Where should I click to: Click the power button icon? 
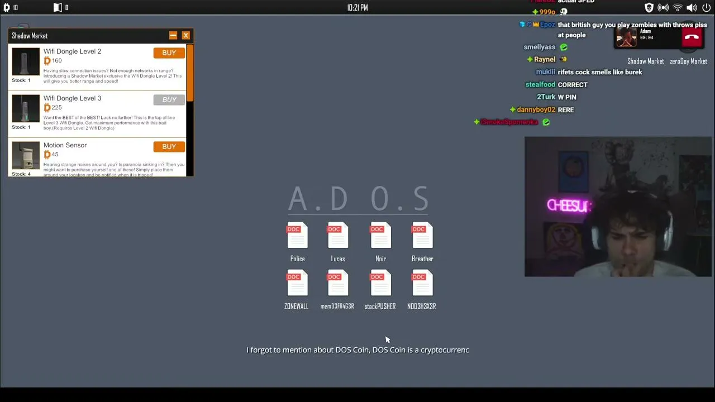coord(706,7)
